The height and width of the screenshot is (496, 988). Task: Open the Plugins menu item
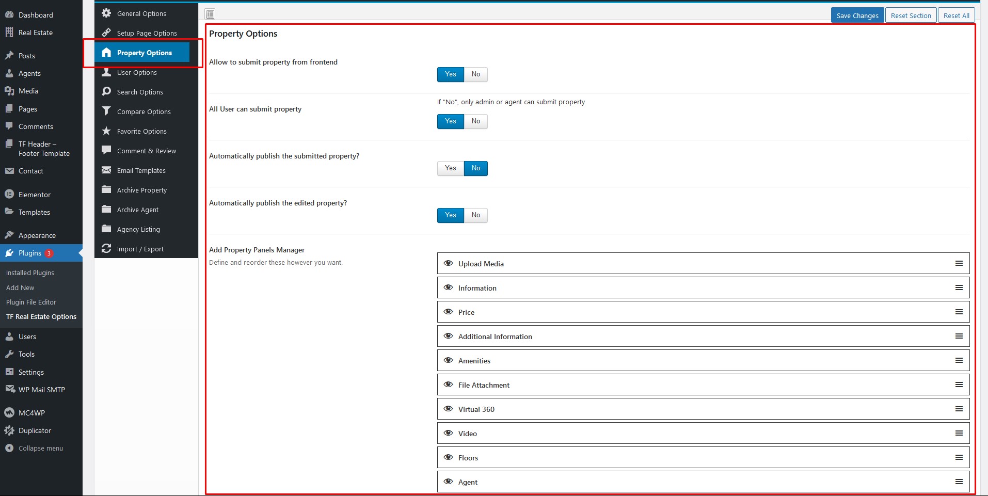[41, 253]
